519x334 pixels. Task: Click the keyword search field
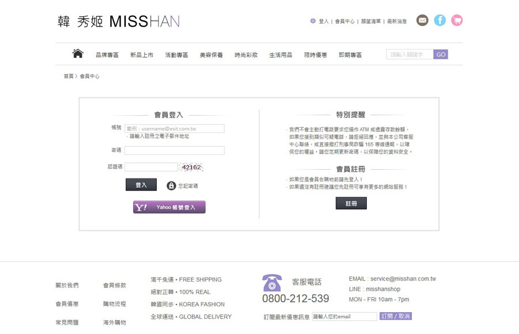pos(410,55)
